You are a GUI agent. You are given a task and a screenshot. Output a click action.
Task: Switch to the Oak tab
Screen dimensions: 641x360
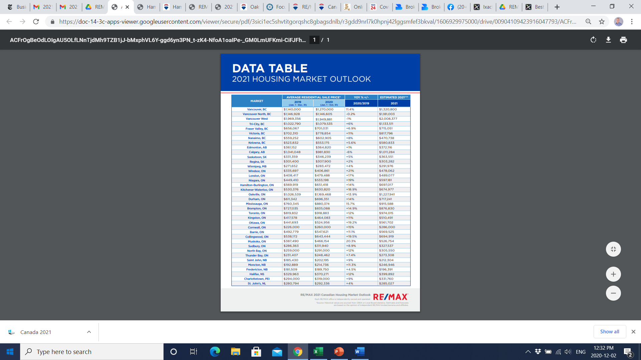250,7
